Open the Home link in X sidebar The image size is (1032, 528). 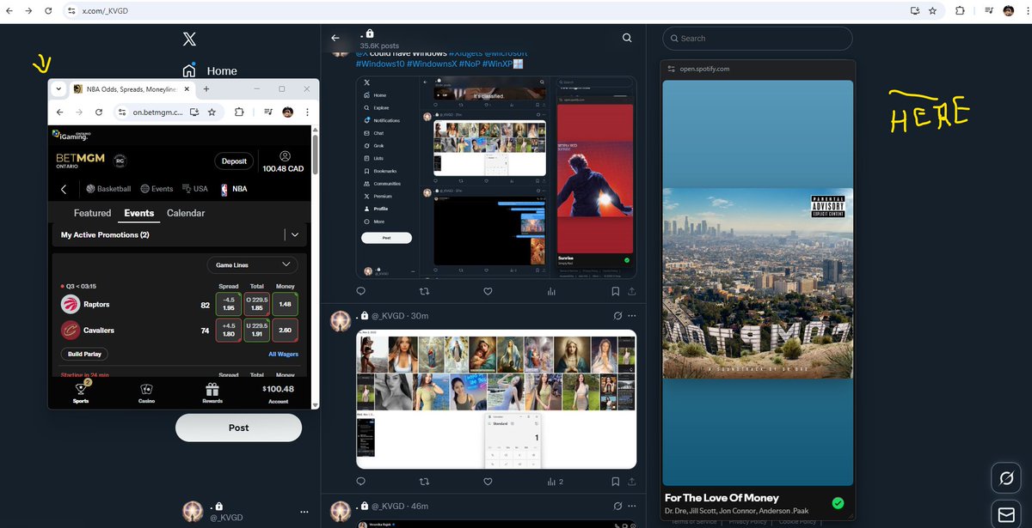(x=210, y=71)
